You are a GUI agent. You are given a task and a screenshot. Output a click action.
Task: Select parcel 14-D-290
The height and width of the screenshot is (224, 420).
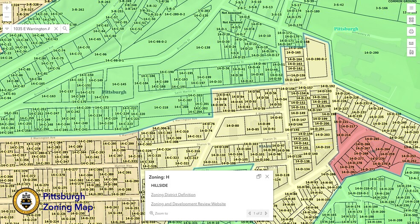tap(371, 53)
